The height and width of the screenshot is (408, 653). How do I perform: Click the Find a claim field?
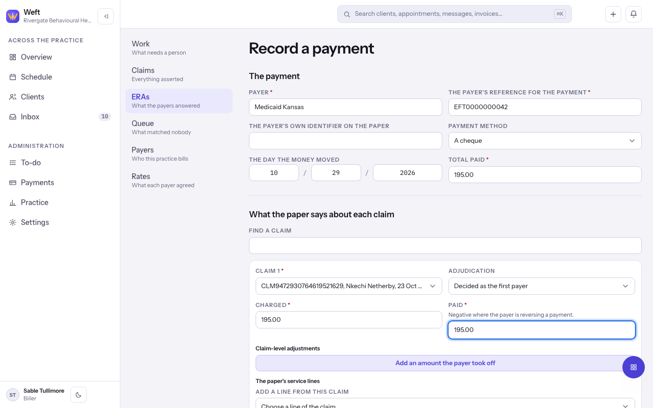point(445,245)
